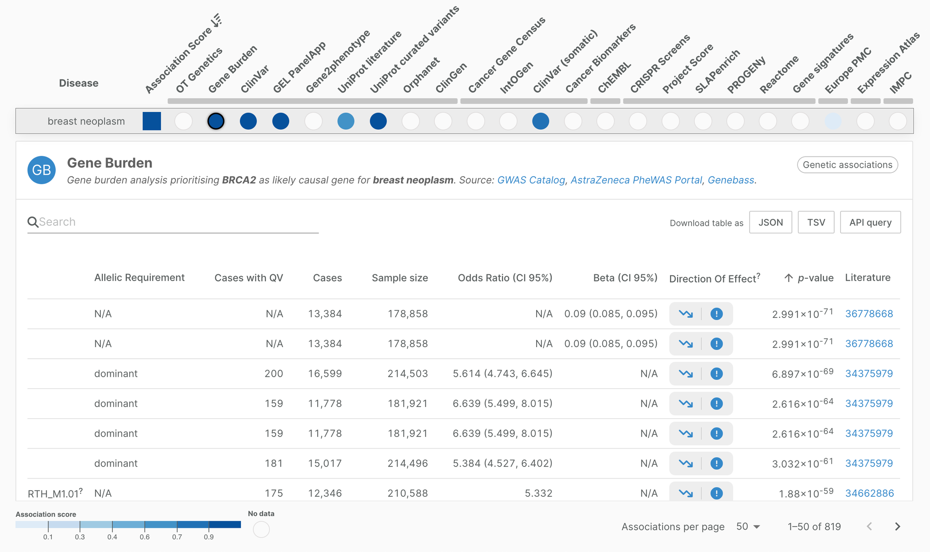Click the overall association score square

point(152,121)
